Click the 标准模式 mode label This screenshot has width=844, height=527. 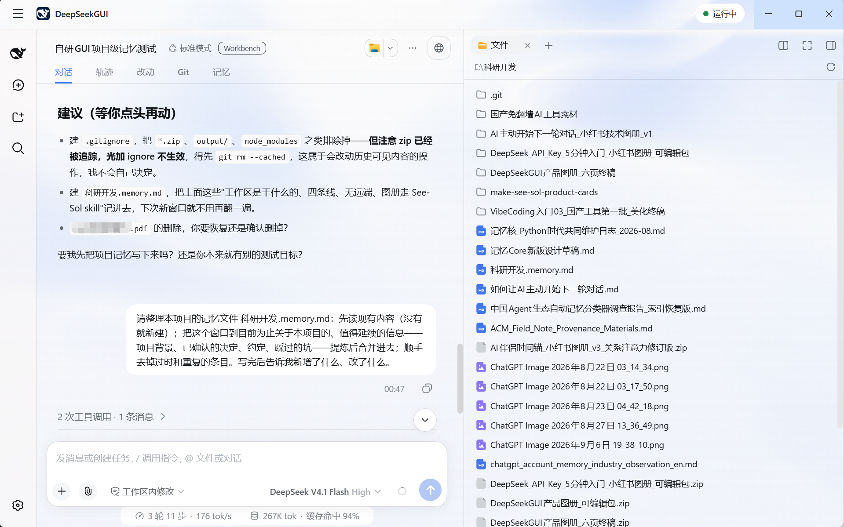point(190,48)
